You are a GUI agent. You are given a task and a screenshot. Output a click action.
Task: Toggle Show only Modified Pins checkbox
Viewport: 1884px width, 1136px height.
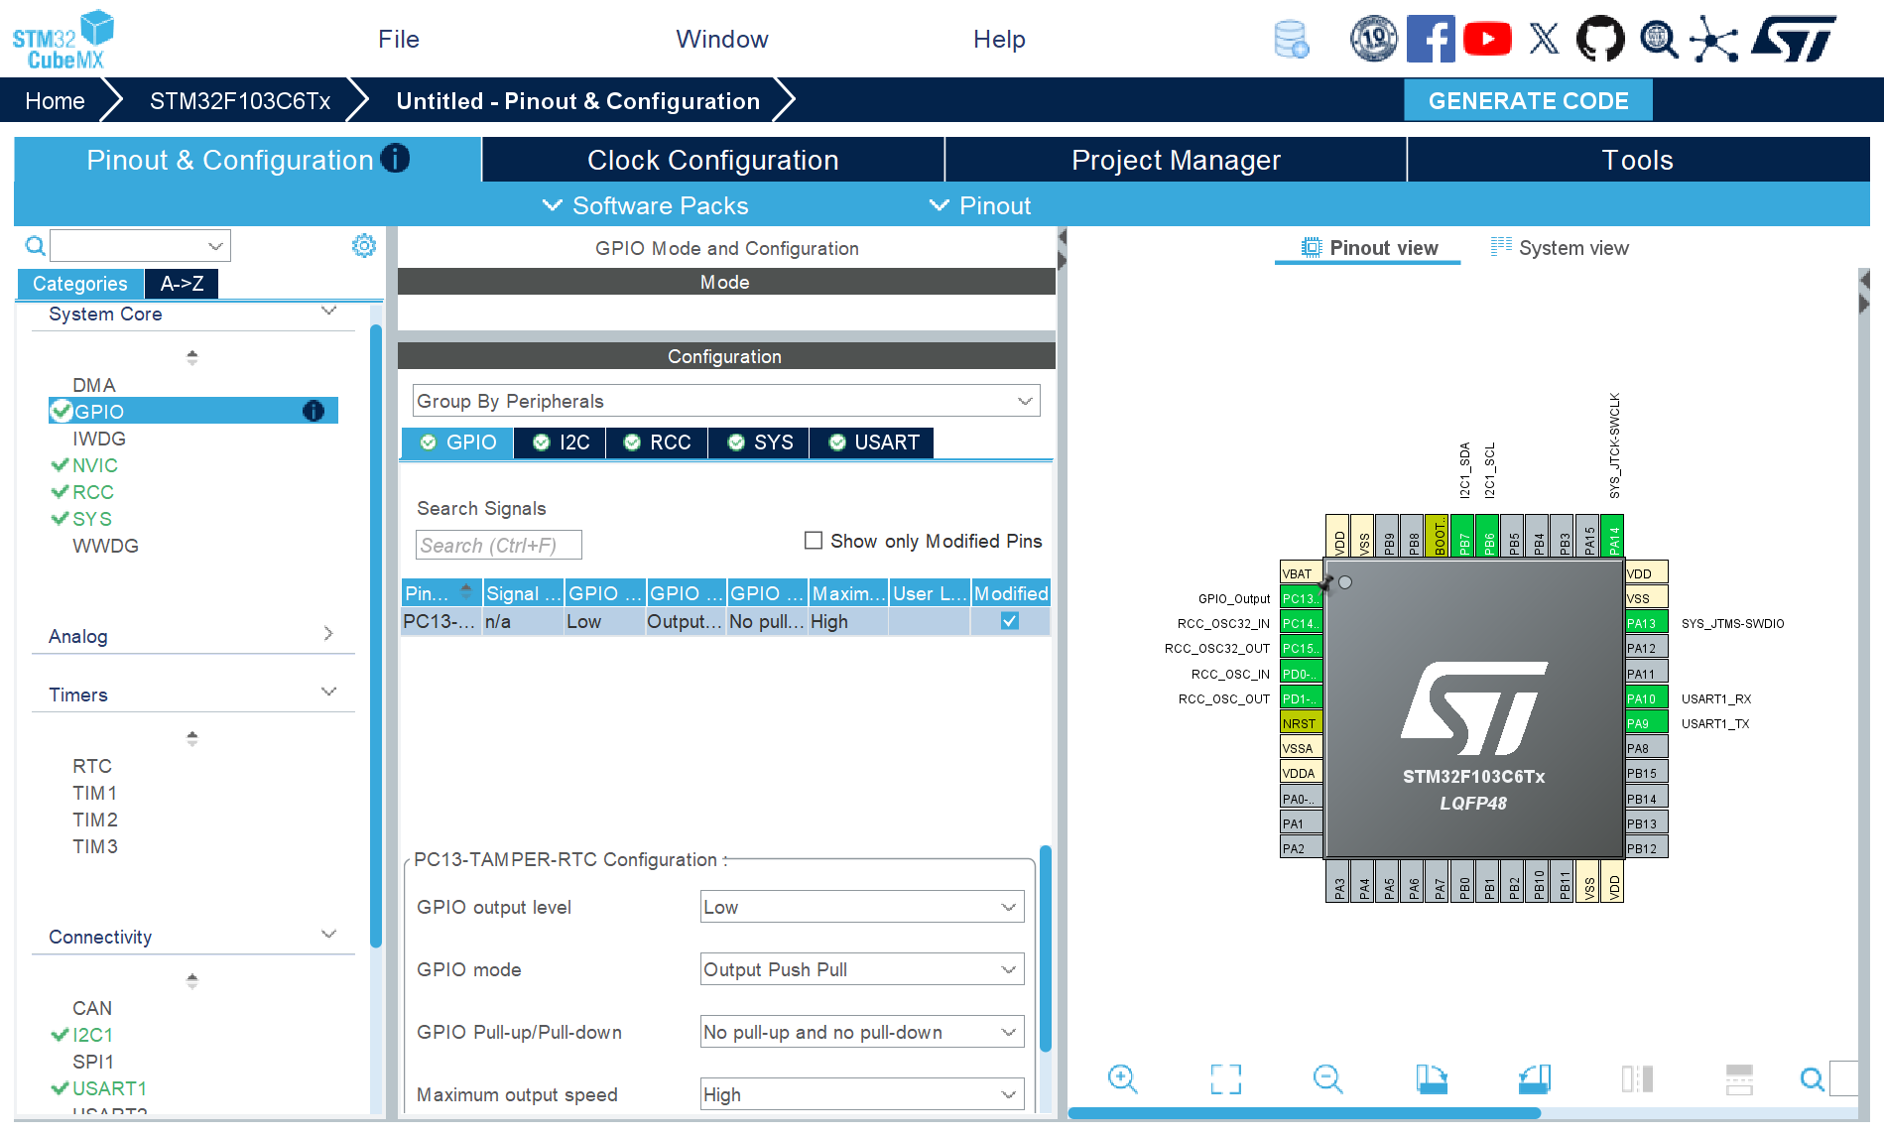[x=814, y=541]
